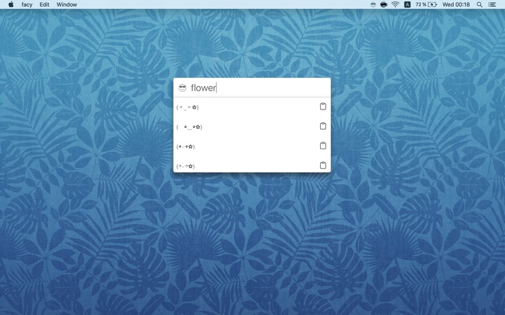Select the (〃‿〃✿) blushing flower kaomoji text
The width and height of the screenshot is (505, 315).
pyautogui.click(x=187, y=107)
